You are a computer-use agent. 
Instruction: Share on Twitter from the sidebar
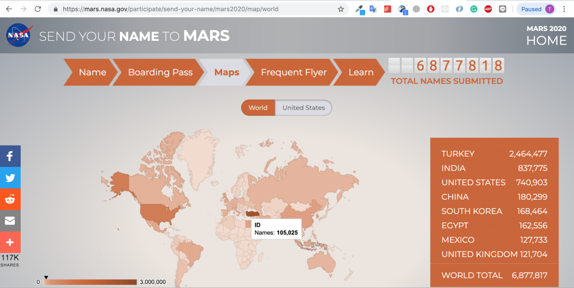(x=10, y=178)
